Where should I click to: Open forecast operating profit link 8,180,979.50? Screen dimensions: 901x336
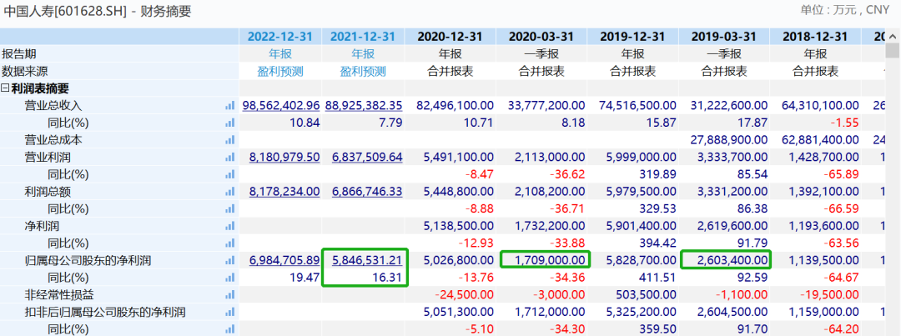pyautogui.click(x=284, y=158)
